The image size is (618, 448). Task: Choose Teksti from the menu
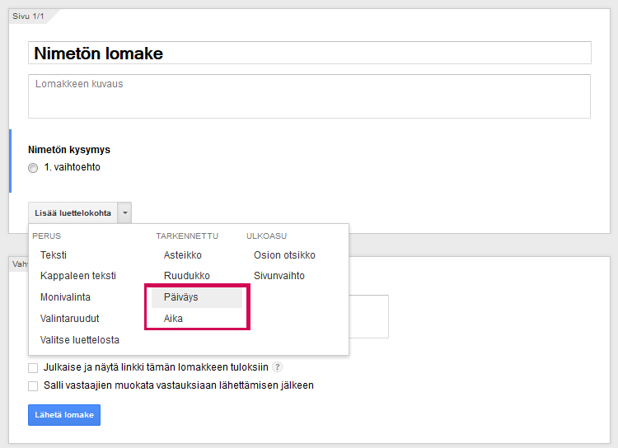(x=54, y=255)
